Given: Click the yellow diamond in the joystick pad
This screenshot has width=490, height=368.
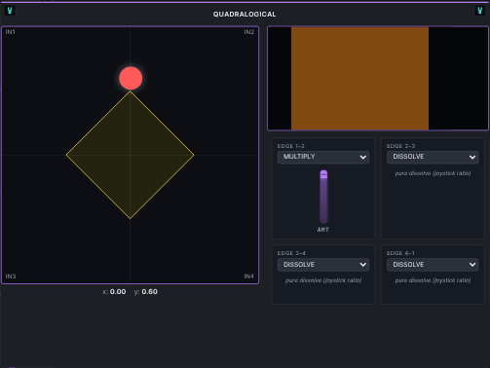Looking at the screenshot, I should point(131,155).
